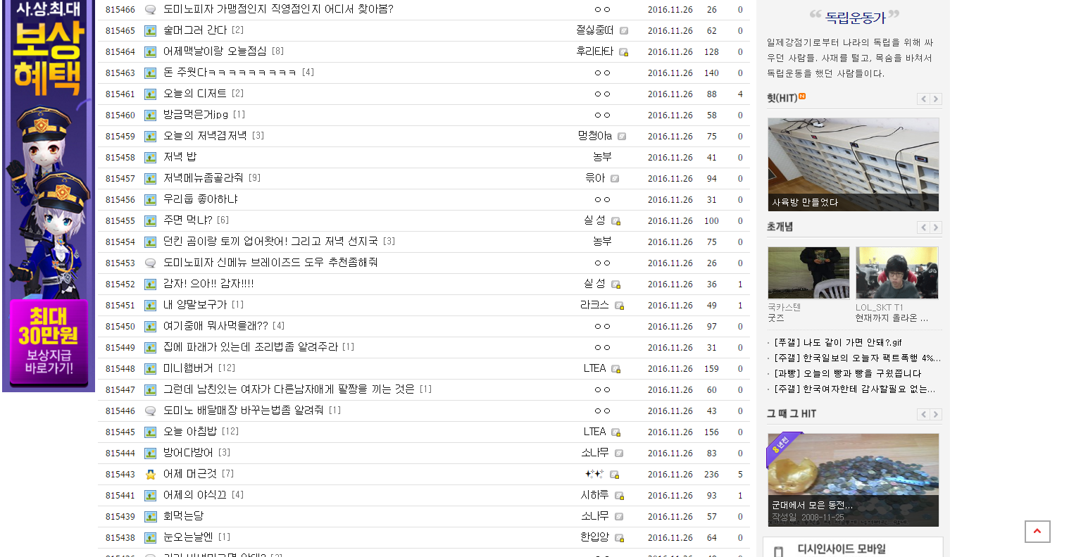Open post 저녁메뉴좀골라줘
Image resolution: width=1069 pixels, height=557 pixels.
coord(203,178)
